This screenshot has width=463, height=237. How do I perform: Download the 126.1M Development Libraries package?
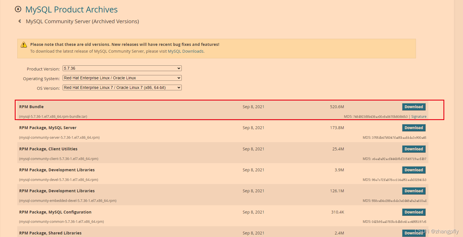(x=414, y=191)
